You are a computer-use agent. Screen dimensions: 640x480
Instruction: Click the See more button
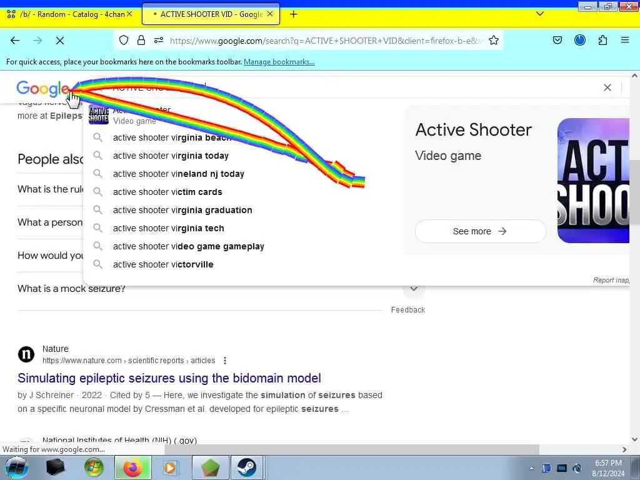click(480, 231)
